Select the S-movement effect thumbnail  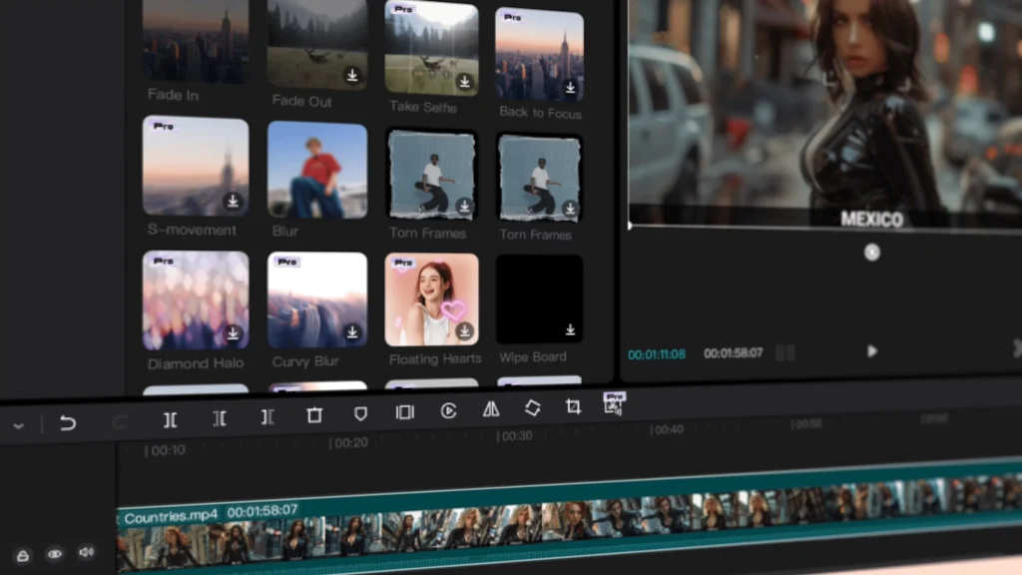196,167
